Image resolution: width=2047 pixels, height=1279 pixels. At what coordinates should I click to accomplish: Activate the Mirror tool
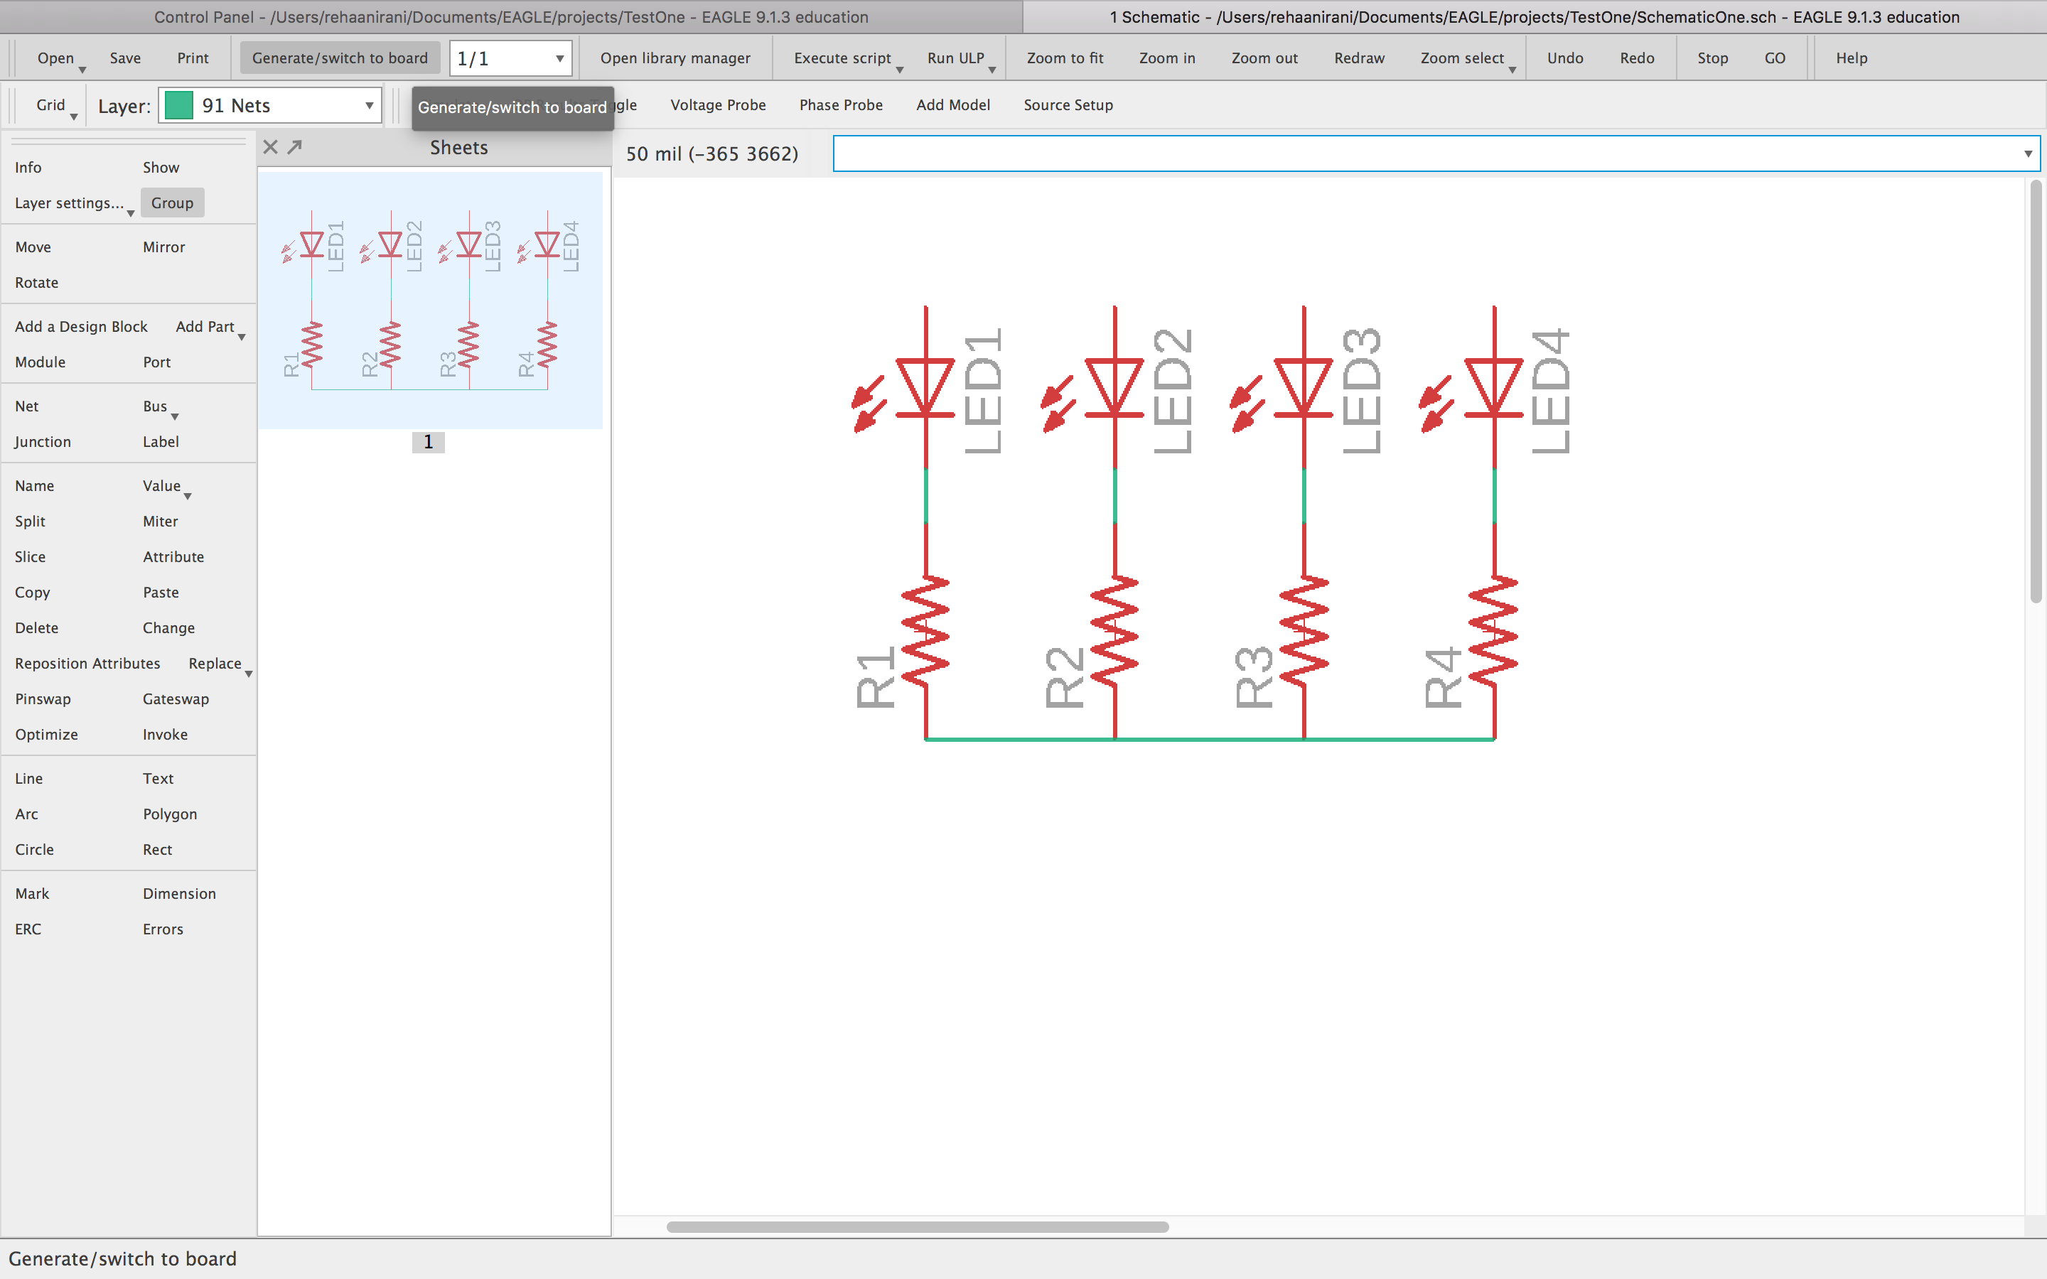[163, 246]
